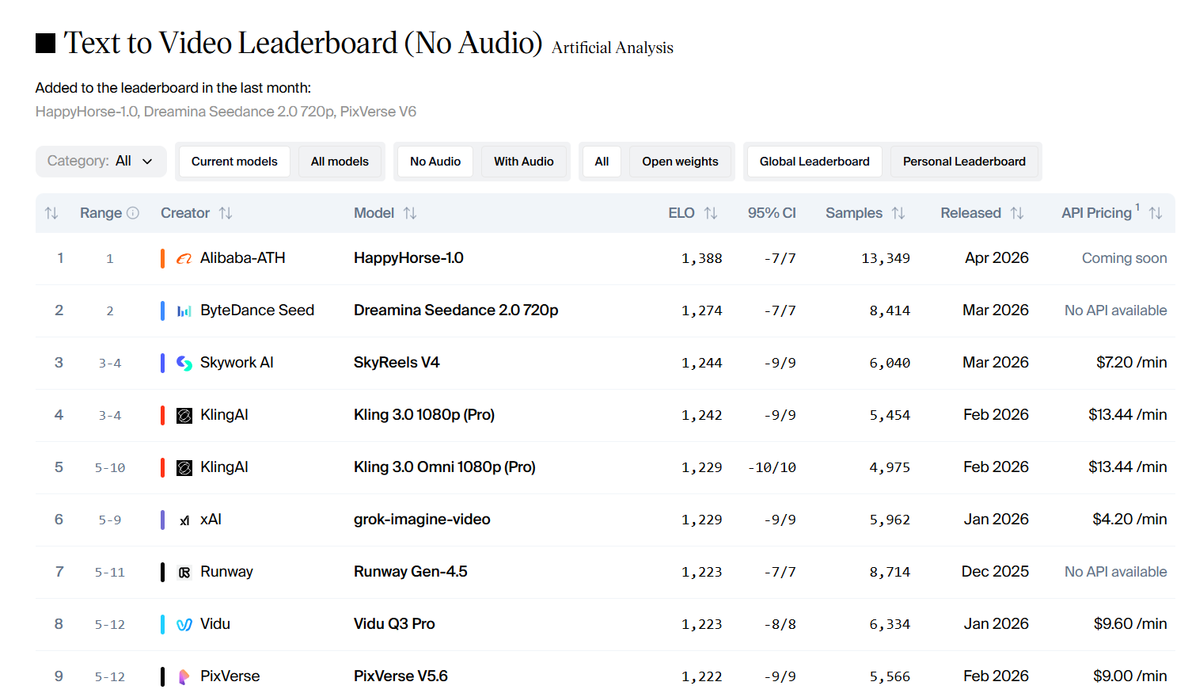The height and width of the screenshot is (697, 1192).
Task: Select the No Audio filter
Action: pos(435,162)
